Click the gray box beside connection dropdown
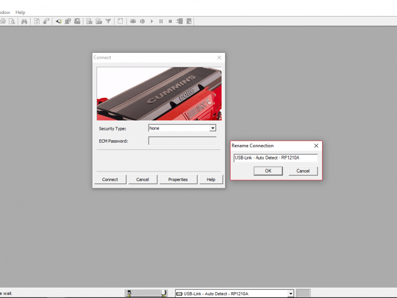Image resolution: width=397 pixels, height=298 pixels. [x=303, y=293]
